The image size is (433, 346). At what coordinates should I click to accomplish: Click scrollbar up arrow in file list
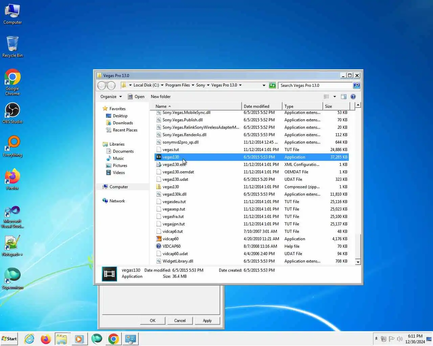pyautogui.click(x=358, y=105)
